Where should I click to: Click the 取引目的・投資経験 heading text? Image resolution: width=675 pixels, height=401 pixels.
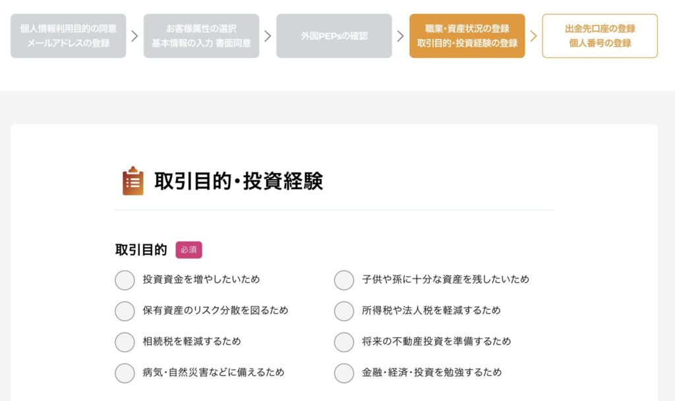pyautogui.click(x=239, y=182)
